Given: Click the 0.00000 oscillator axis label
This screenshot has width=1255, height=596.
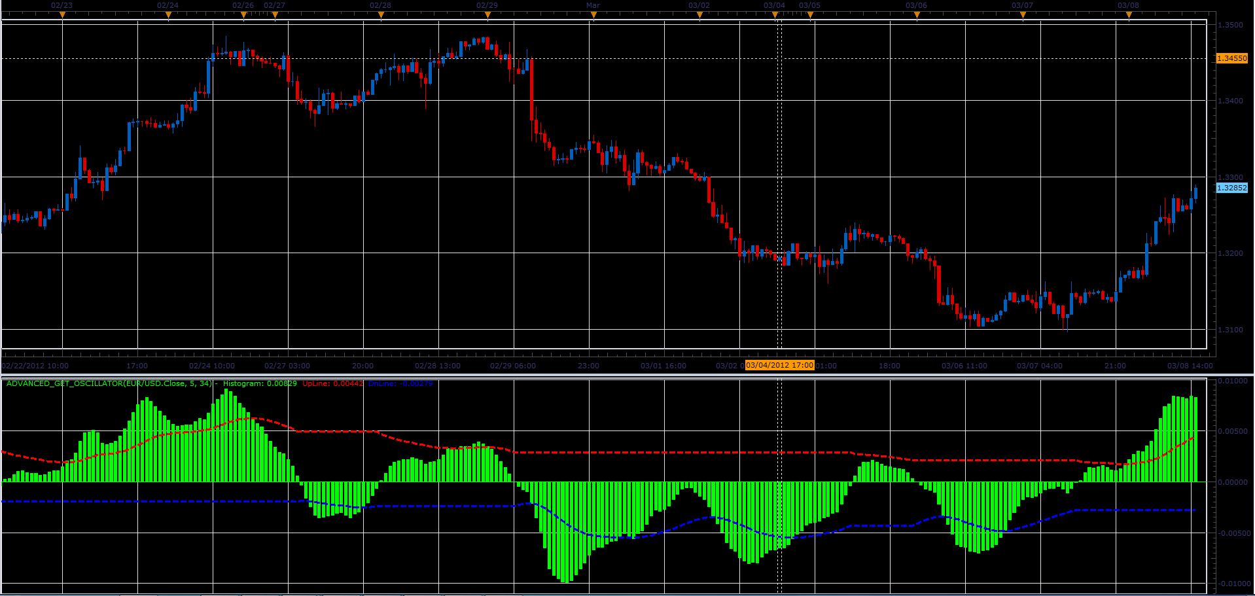Looking at the screenshot, I should coord(1233,482).
